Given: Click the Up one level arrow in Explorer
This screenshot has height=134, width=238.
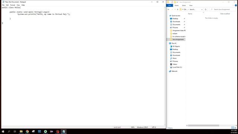Looking at the screenshot, I should coord(178,9).
